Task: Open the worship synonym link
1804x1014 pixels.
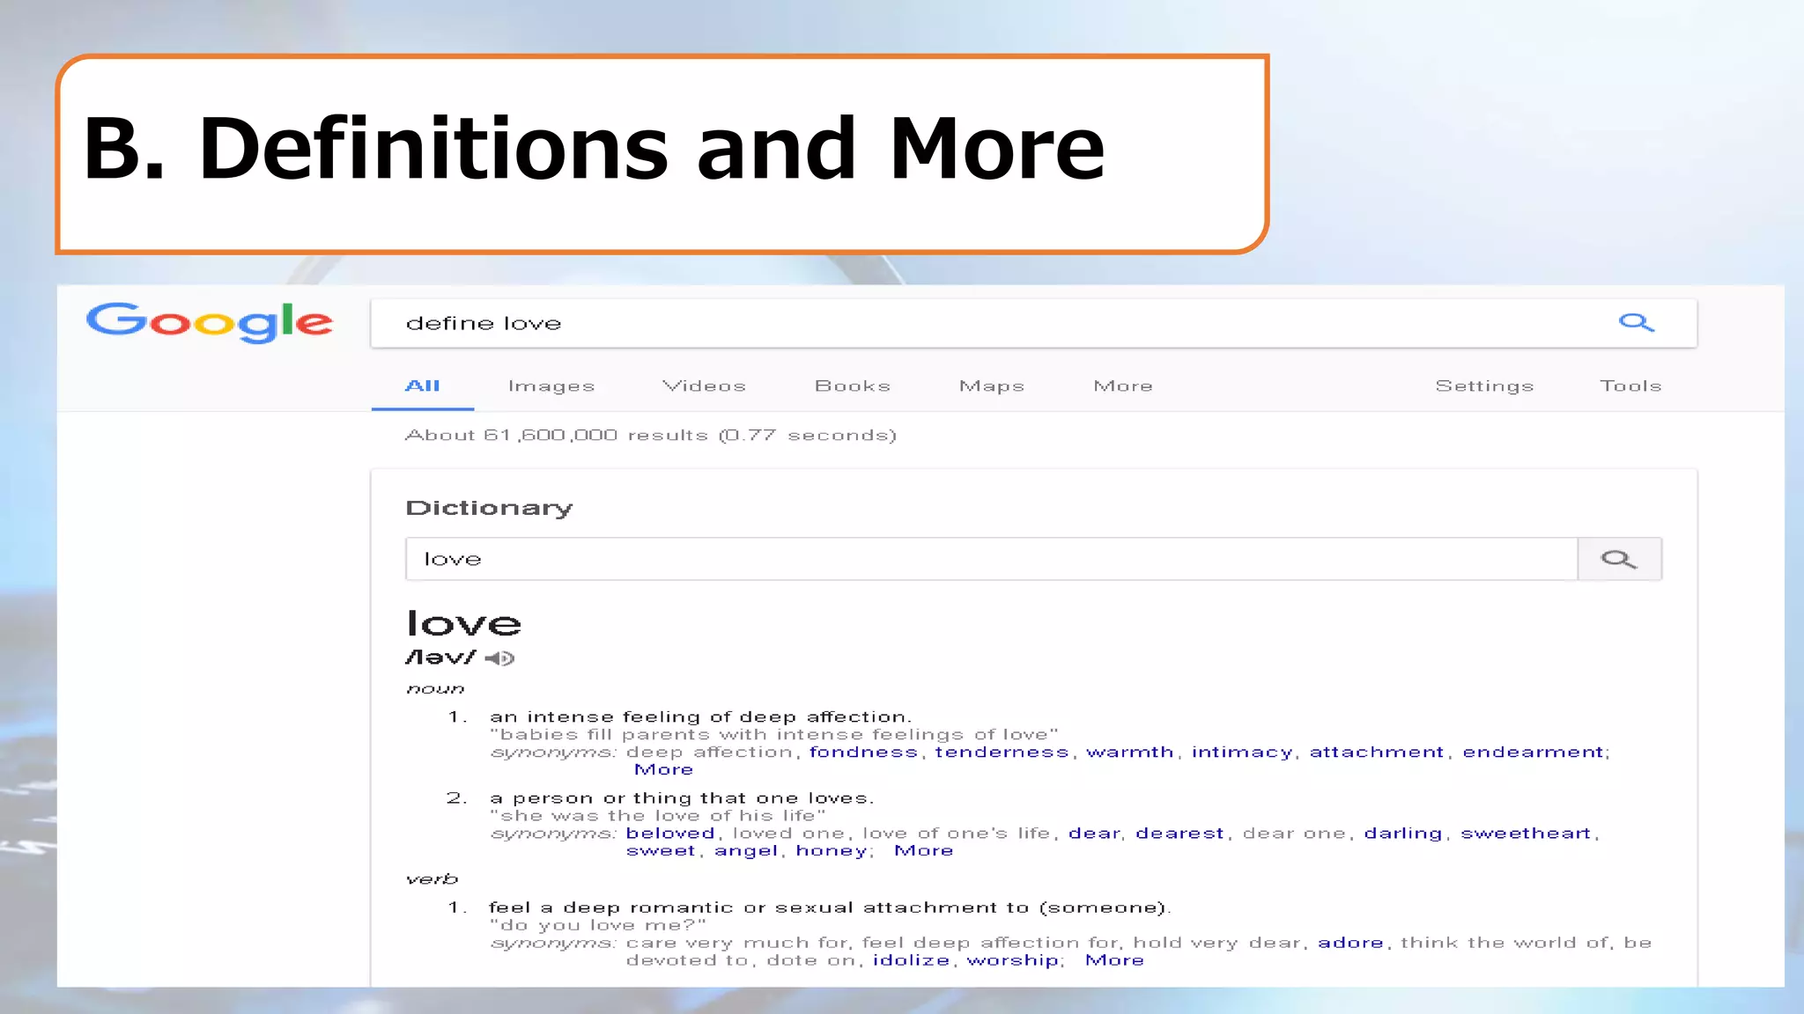Action: click(x=1013, y=961)
